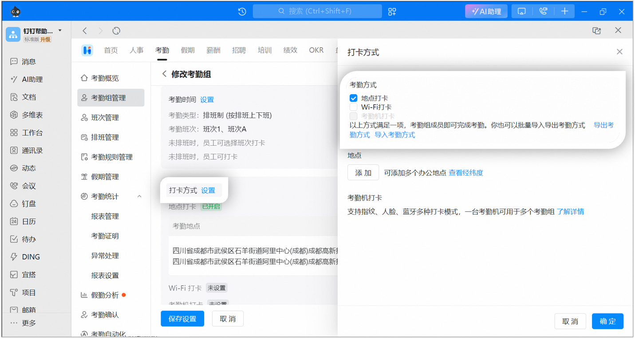The image size is (635, 338).
Task: Click 设置 link next to 打卡方式
Action: [208, 190]
